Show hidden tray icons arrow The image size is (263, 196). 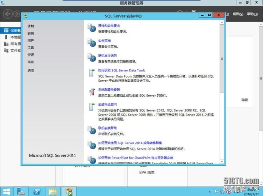[x=210, y=192]
